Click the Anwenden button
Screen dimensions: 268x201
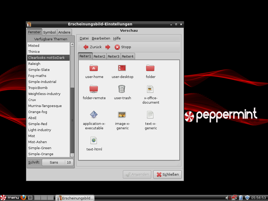[x=137, y=174]
